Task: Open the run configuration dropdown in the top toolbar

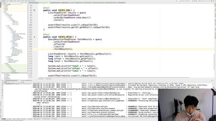Action: click(185, 1)
